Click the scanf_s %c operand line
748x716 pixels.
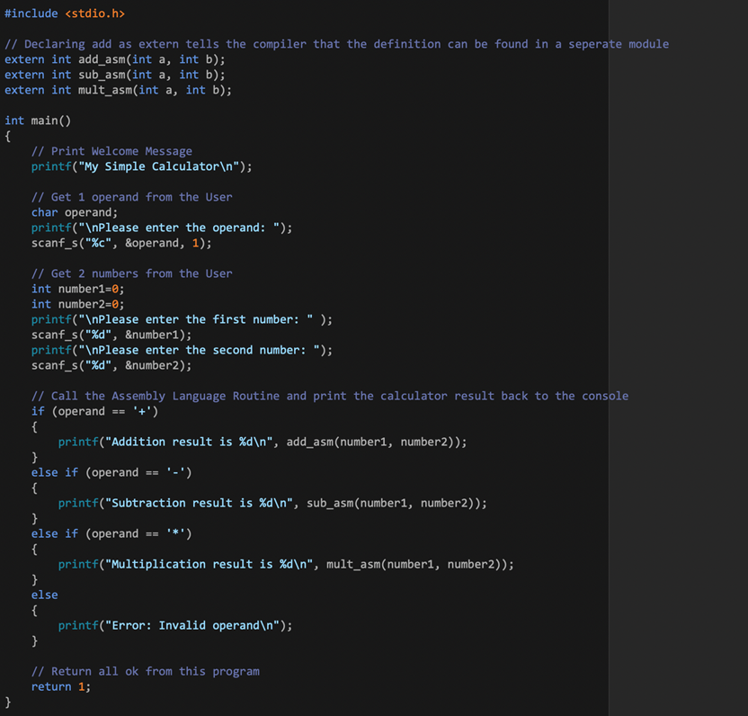[x=121, y=243]
